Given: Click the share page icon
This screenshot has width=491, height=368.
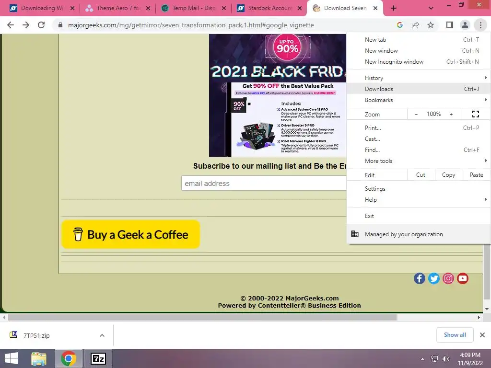Looking at the screenshot, I should [x=415, y=25].
